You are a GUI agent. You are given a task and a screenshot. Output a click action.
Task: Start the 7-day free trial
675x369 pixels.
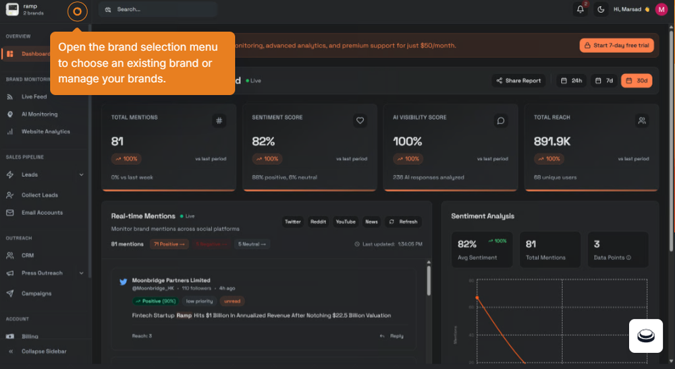(x=616, y=46)
